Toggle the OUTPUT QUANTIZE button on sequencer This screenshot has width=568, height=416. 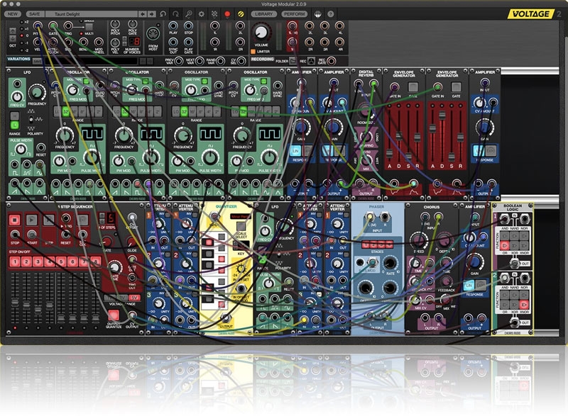114,315
